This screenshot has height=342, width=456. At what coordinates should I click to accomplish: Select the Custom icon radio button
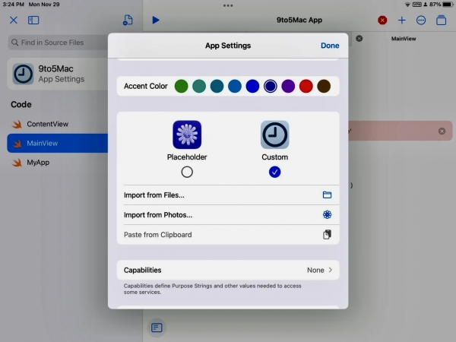(x=275, y=172)
